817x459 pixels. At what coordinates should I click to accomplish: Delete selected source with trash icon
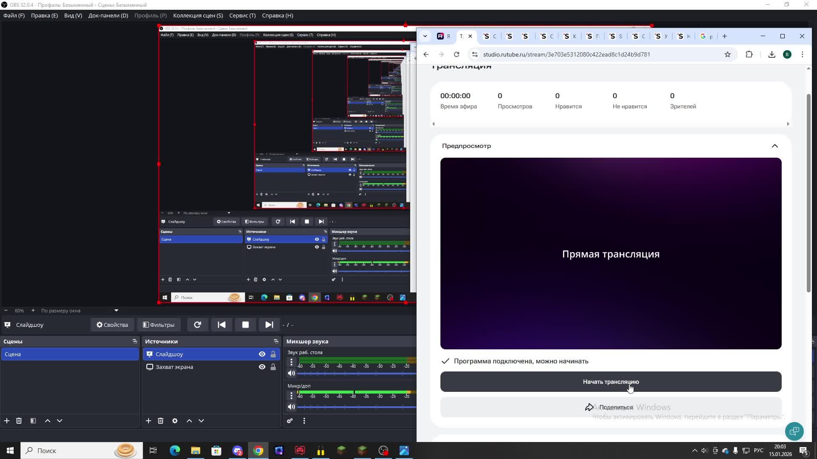coord(160,421)
